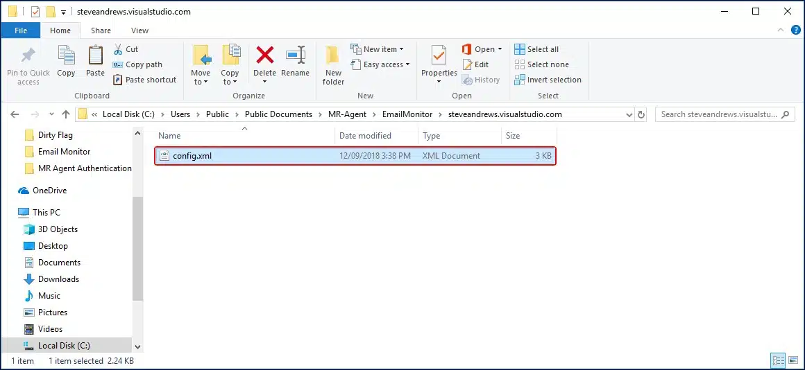Open the New item dropdown
The width and height of the screenshot is (805, 370).
click(x=378, y=49)
